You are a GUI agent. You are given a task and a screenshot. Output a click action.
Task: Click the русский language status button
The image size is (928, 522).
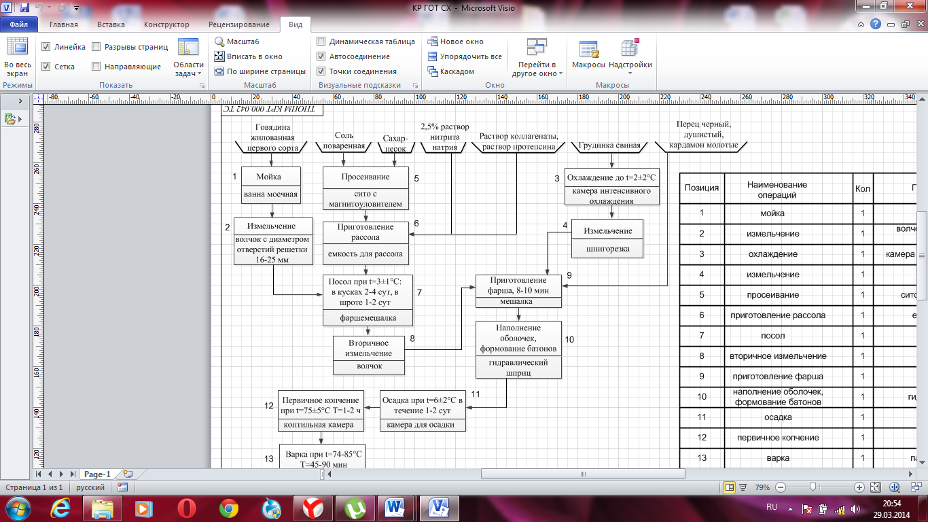[90, 487]
